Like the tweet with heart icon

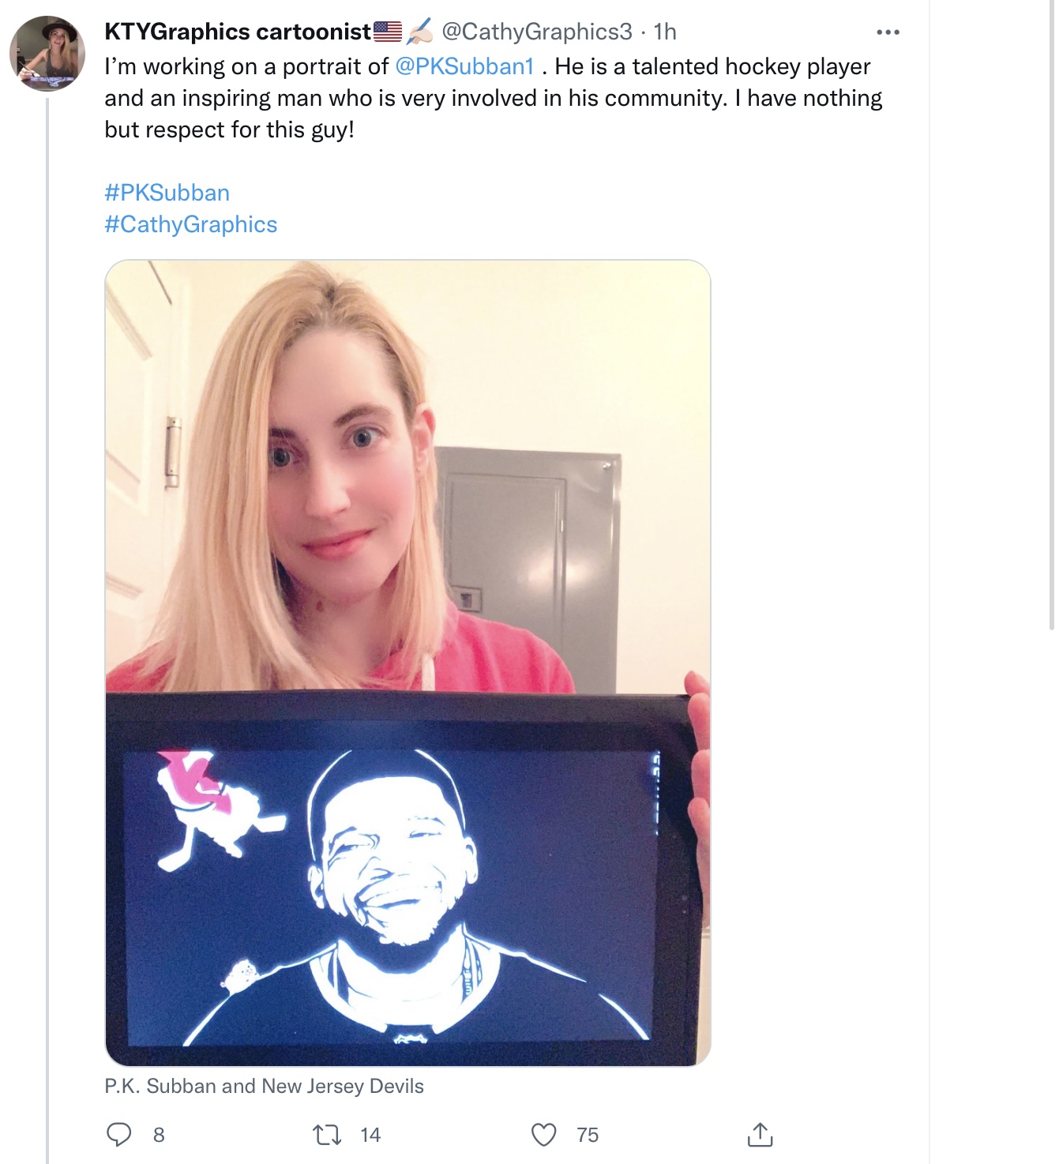(x=543, y=1135)
